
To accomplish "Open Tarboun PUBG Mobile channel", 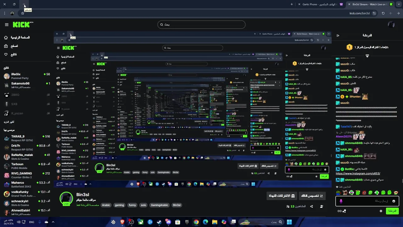I will 26,166.
